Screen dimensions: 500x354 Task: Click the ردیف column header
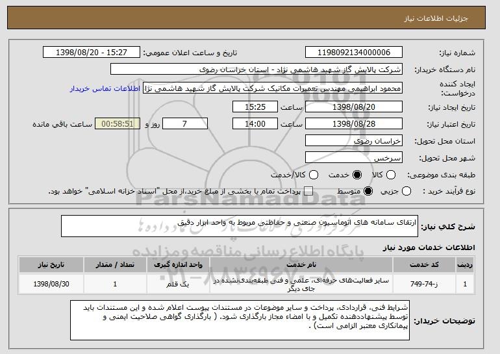tap(465, 265)
